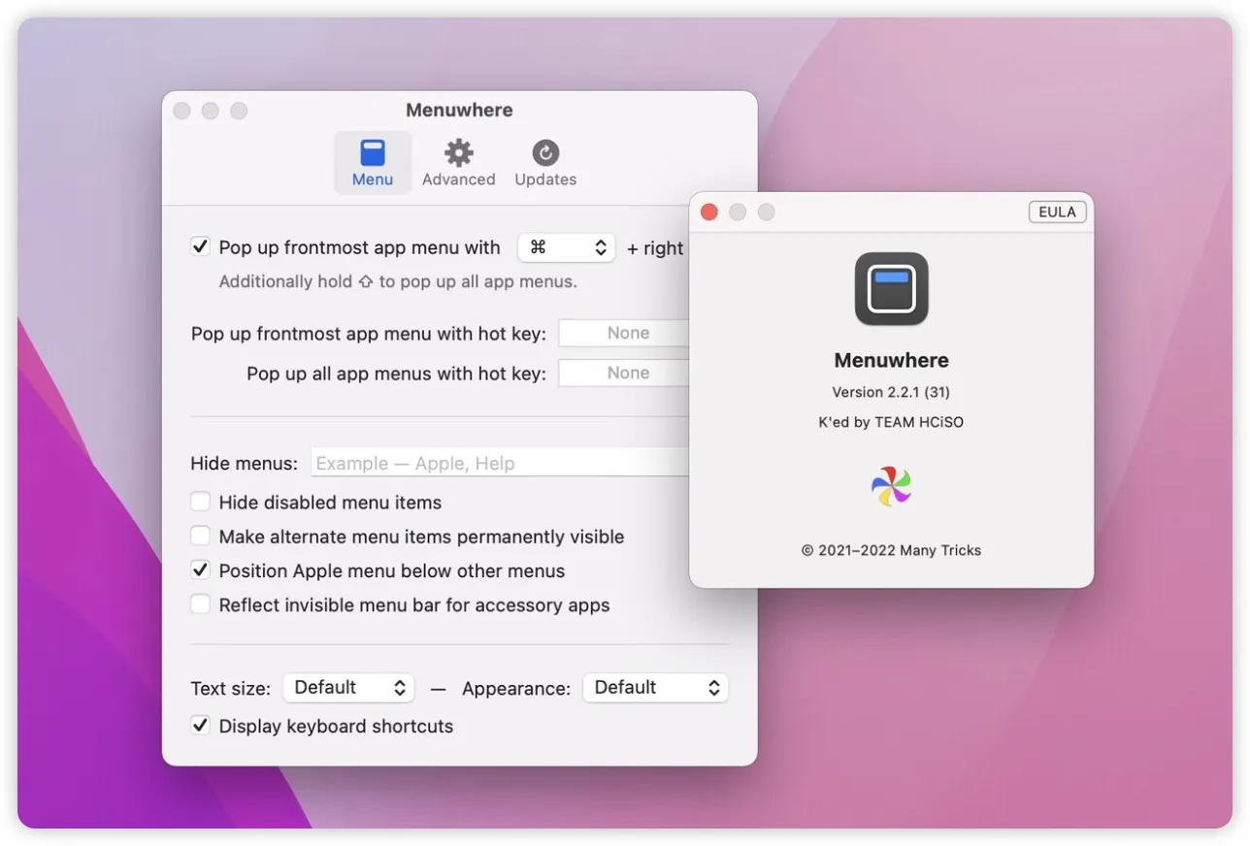Image resolution: width=1250 pixels, height=846 pixels.
Task: Click the Additionally hold ⇧ hint text
Action: 398,281
